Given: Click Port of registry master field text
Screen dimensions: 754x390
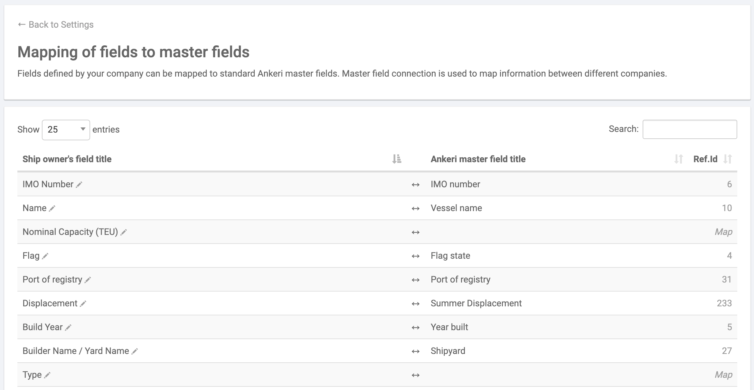Looking at the screenshot, I should 460,279.
